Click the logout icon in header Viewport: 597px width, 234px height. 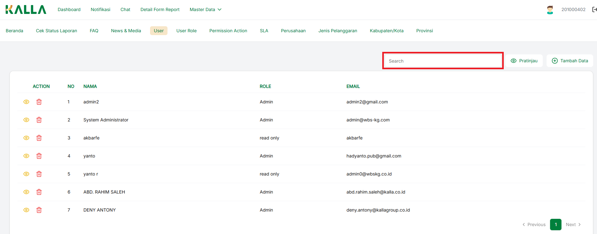tap(594, 9)
